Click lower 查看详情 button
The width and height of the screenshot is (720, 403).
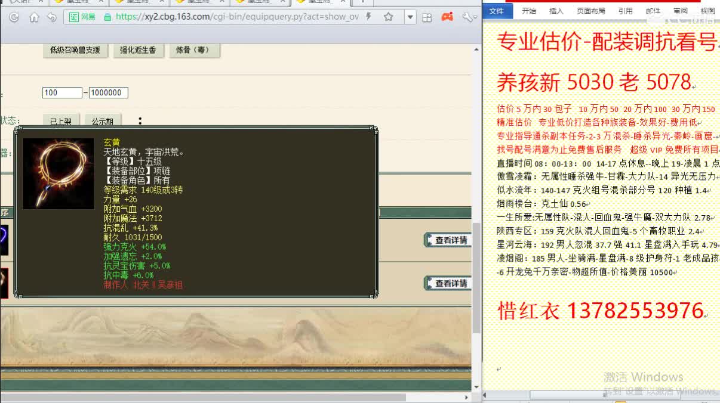pyautogui.click(x=447, y=283)
